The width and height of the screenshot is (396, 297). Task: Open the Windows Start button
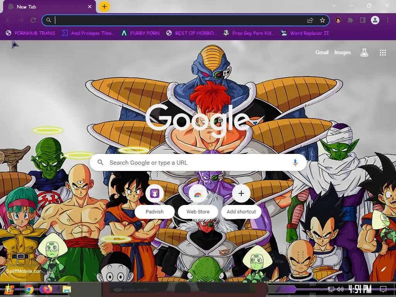[9, 290]
